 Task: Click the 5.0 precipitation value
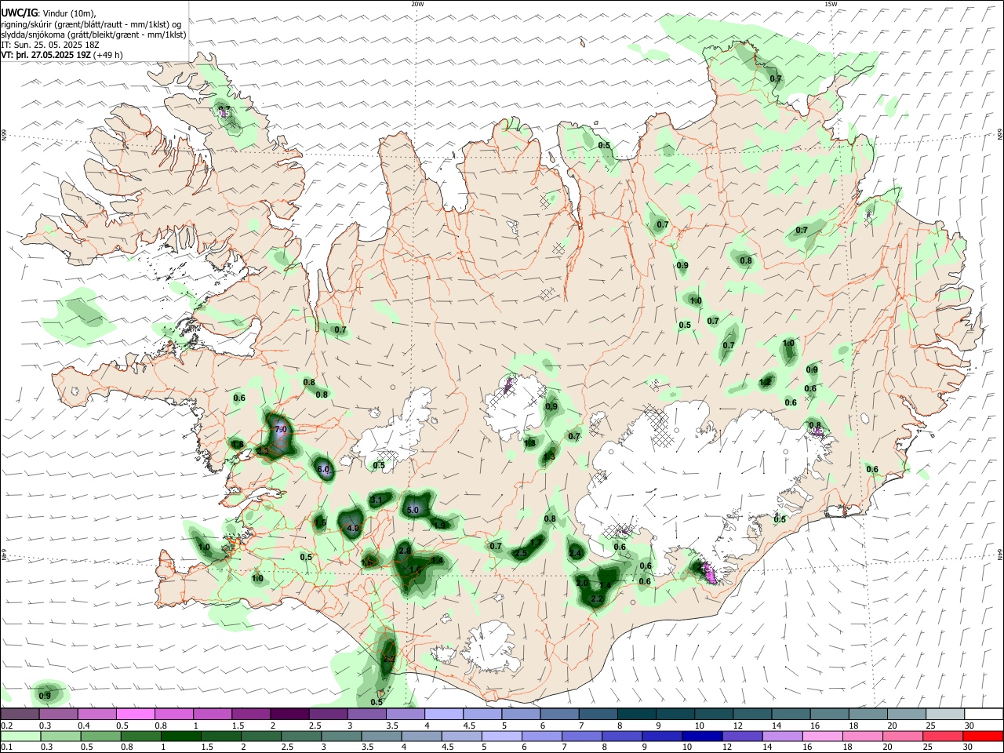point(414,510)
